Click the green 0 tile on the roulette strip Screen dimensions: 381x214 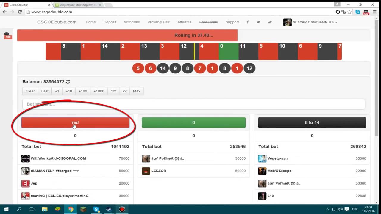point(229,51)
